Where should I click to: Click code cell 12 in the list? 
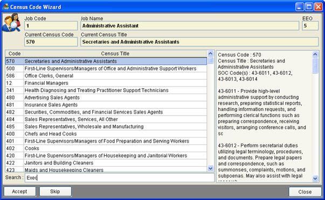(x=15, y=83)
